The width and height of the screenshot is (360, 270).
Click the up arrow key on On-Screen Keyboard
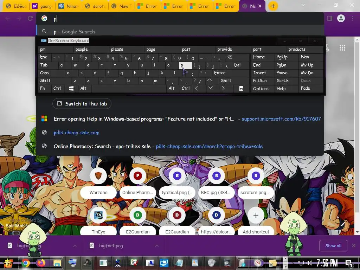click(x=210, y=81)
